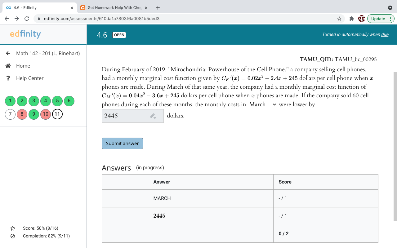The width and height of the screenshot is (397, 248).
Task: Select question 3 circle in sidebar
Action: pos(33,101)
